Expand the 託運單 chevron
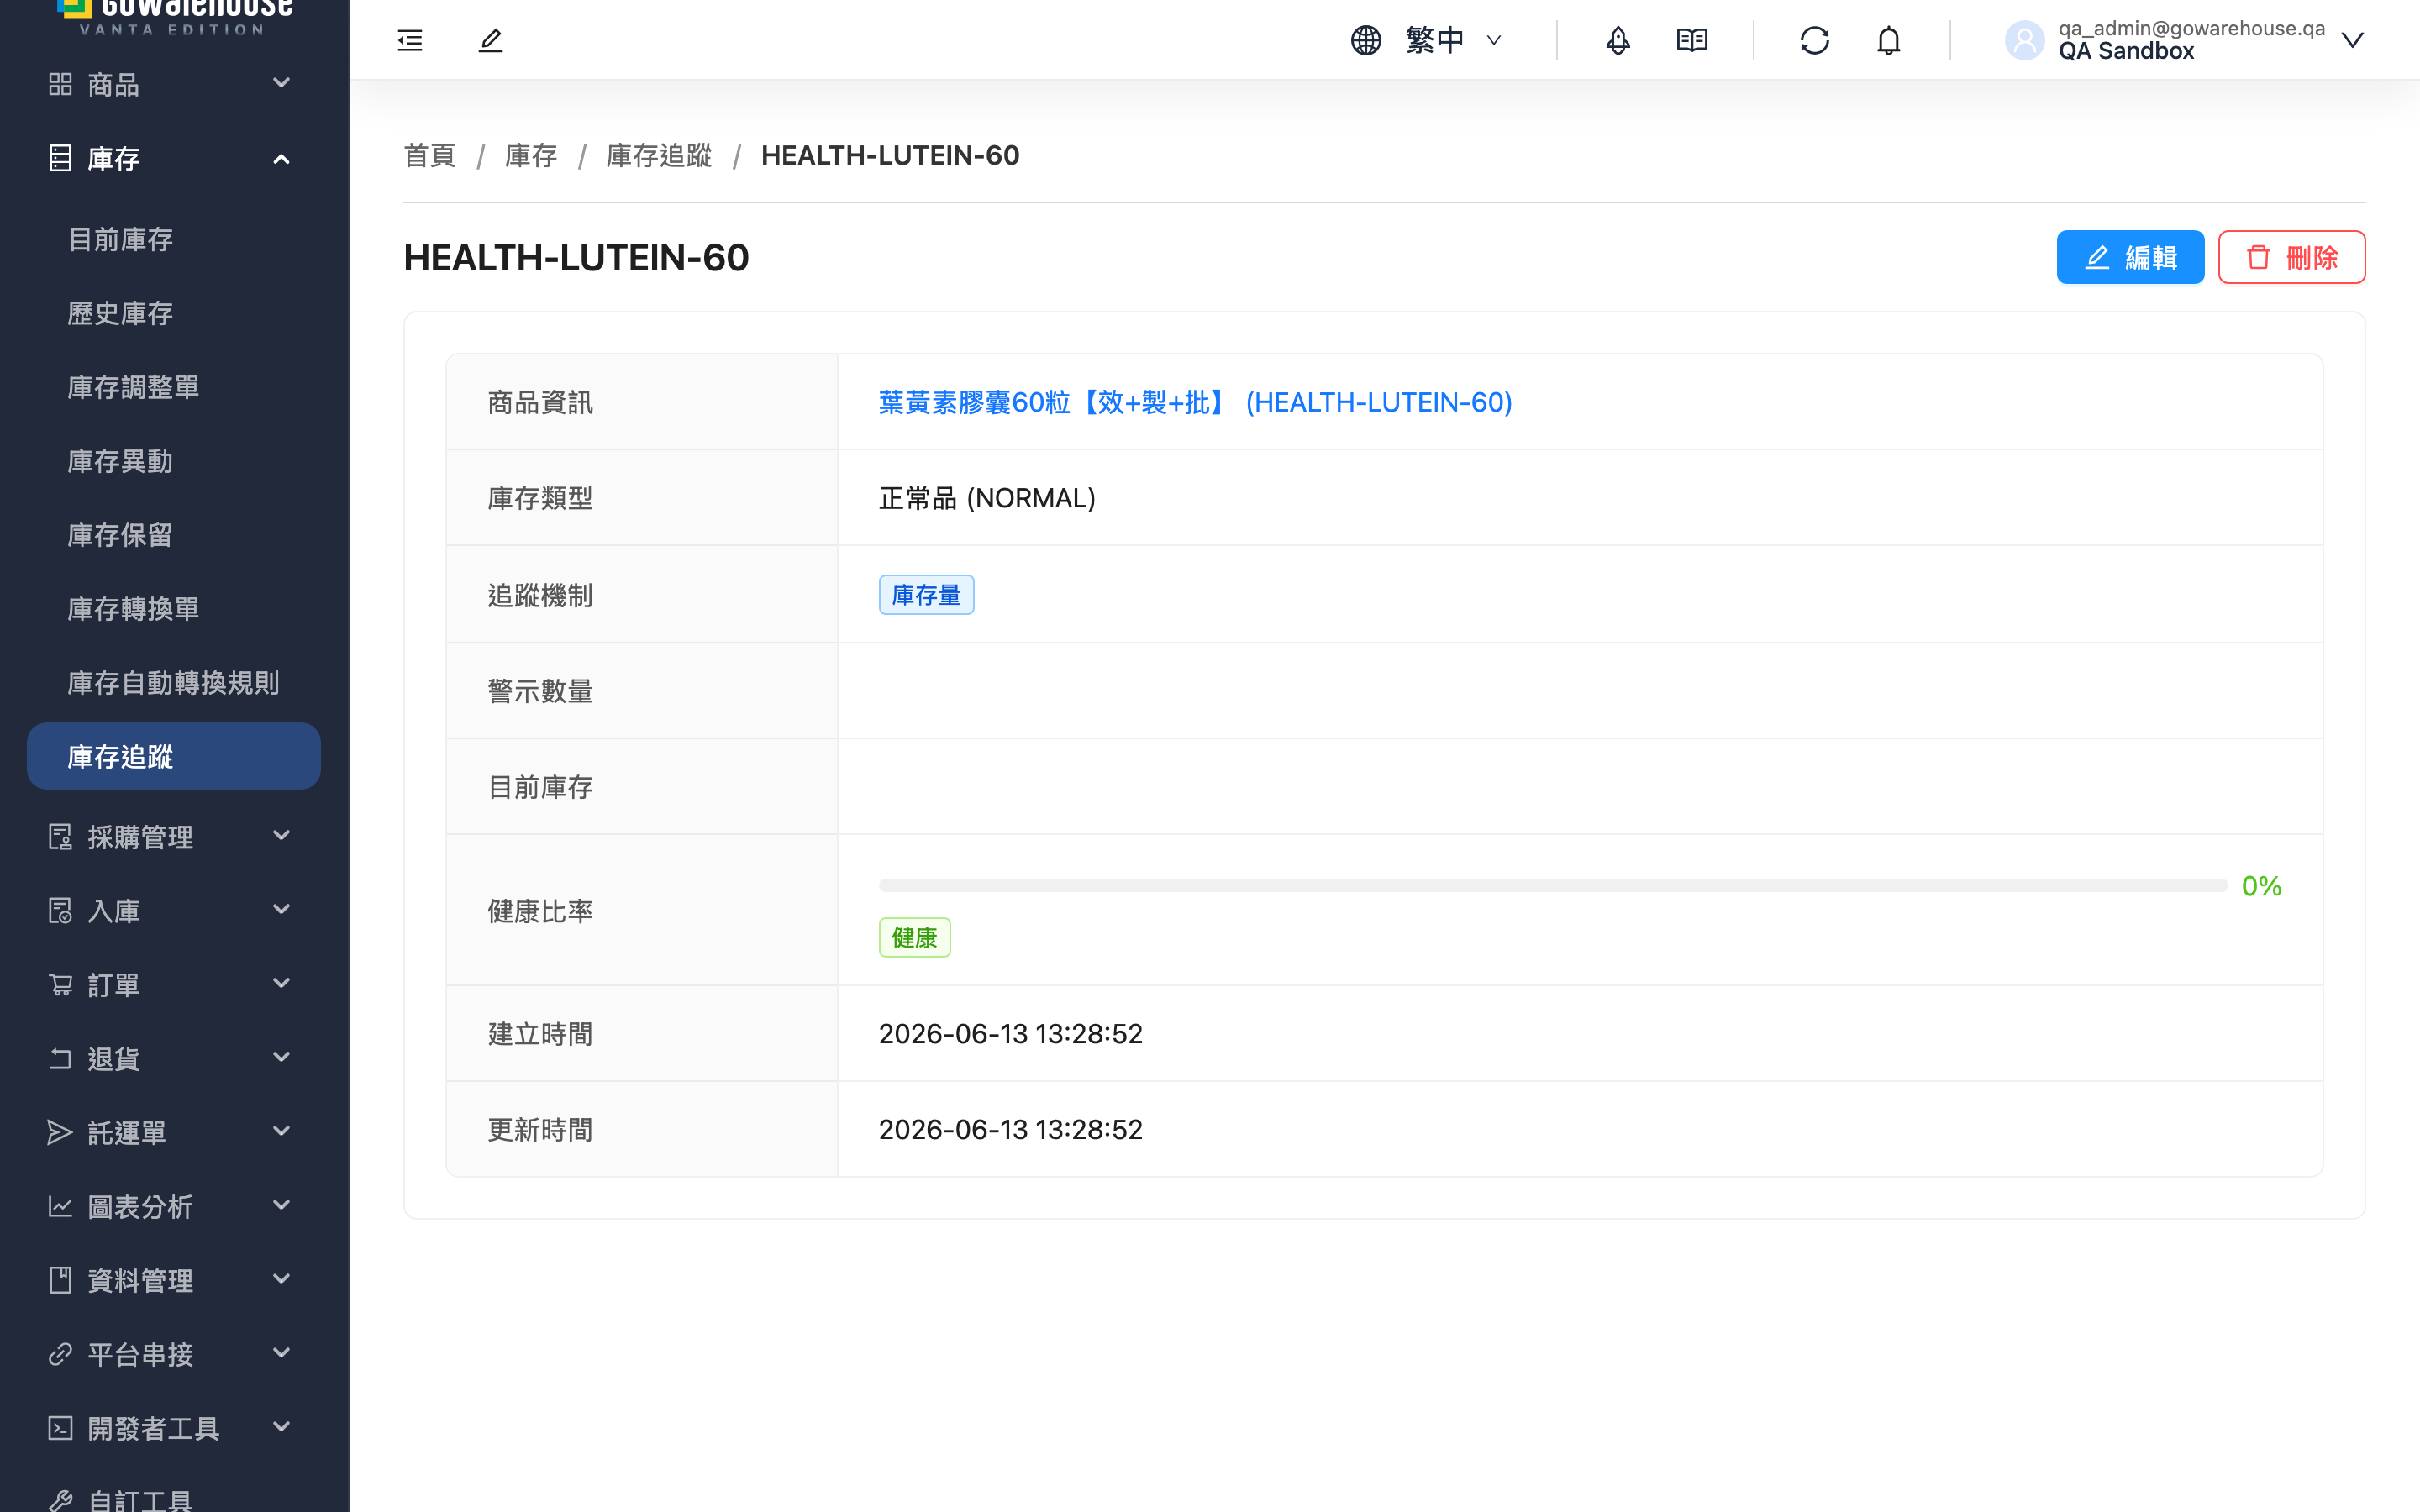Viewport: 2420px width, 1512px height. click(x=282, y=1131)
